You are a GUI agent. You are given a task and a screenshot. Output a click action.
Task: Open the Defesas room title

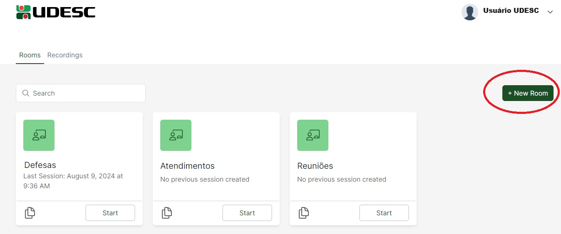point(40,165)
